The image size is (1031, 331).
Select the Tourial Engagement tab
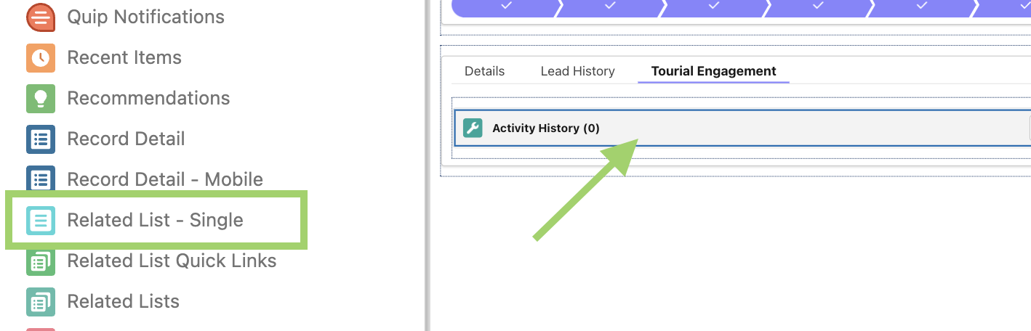(x=713, y=71)
